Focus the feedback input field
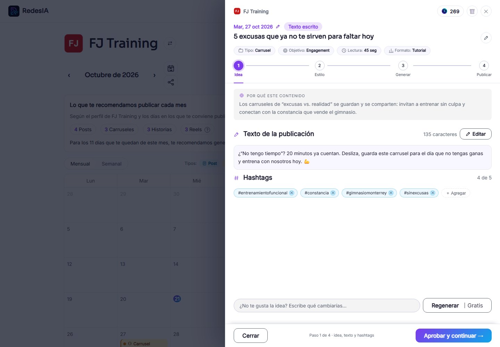The height and width of the screenshot is (347, 500). click(327, 306)
